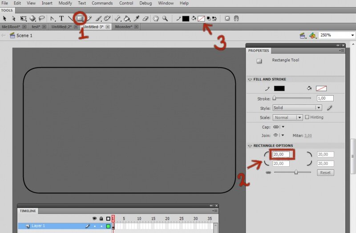Activate the Zoom magnifier tool

pos(165,19)
